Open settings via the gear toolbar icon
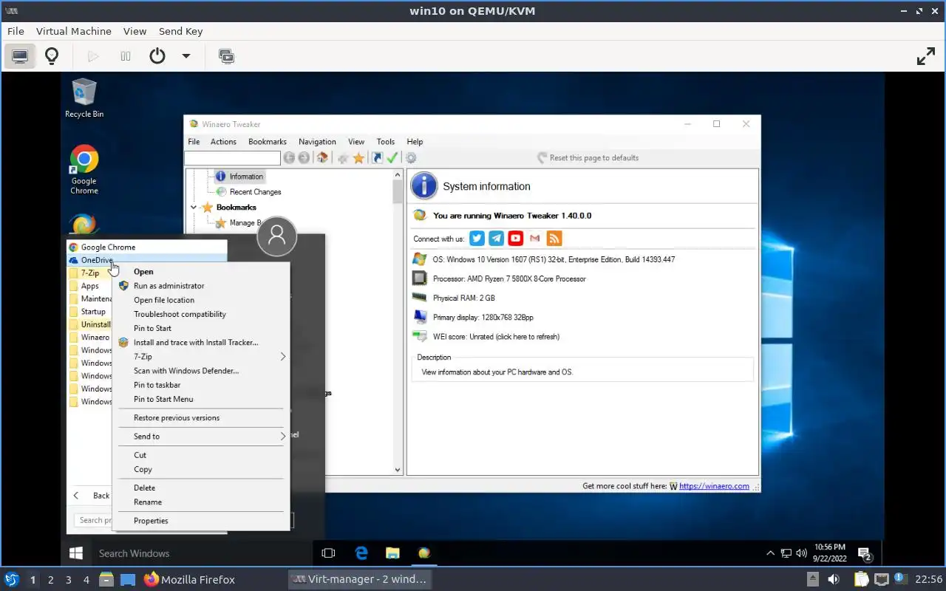The image size is (946, 591). click(411, 158)
